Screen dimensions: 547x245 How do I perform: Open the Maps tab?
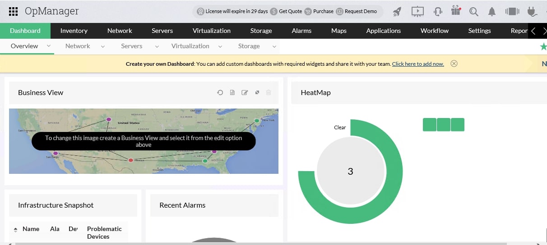[339, 31]
